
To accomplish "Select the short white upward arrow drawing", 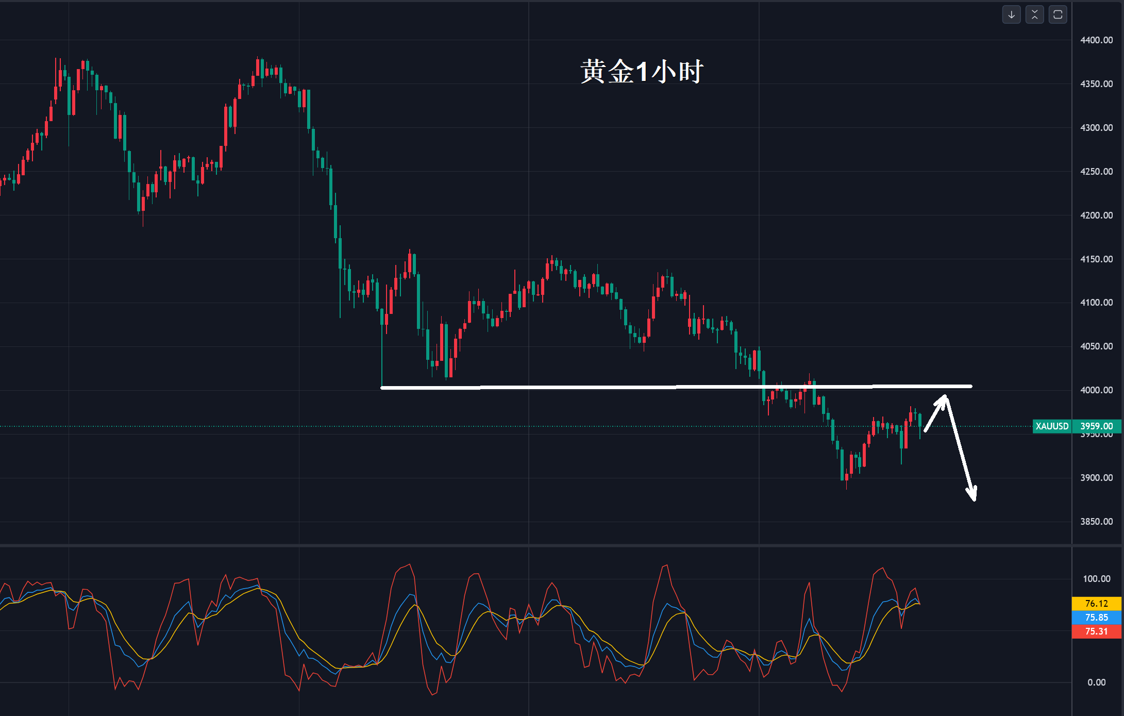I will [935, 413].
